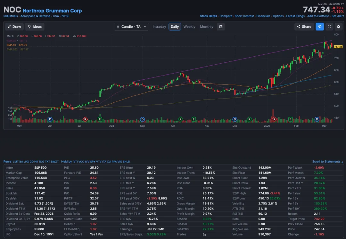Click the S&P 500 index value
This screenshot has width=346, height=239.
click(40, 168)
